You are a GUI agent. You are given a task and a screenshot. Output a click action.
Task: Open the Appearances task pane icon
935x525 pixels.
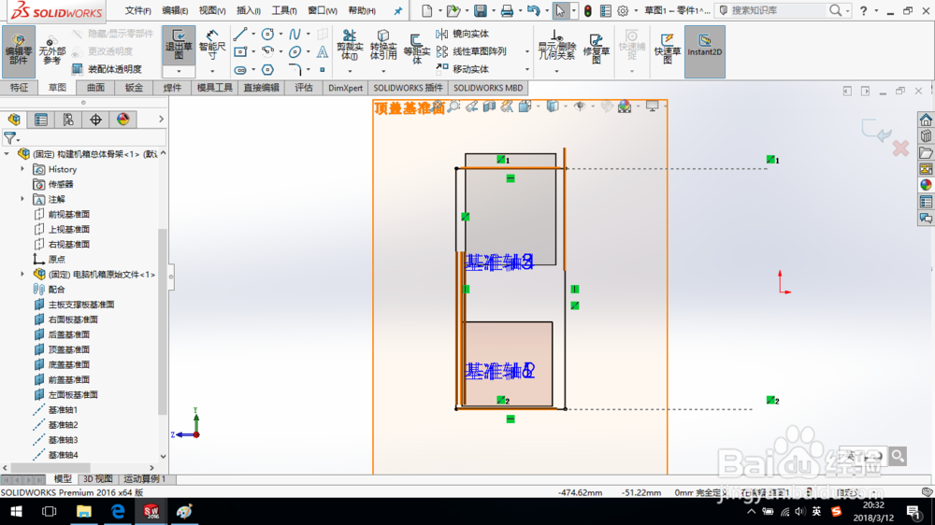926,185
